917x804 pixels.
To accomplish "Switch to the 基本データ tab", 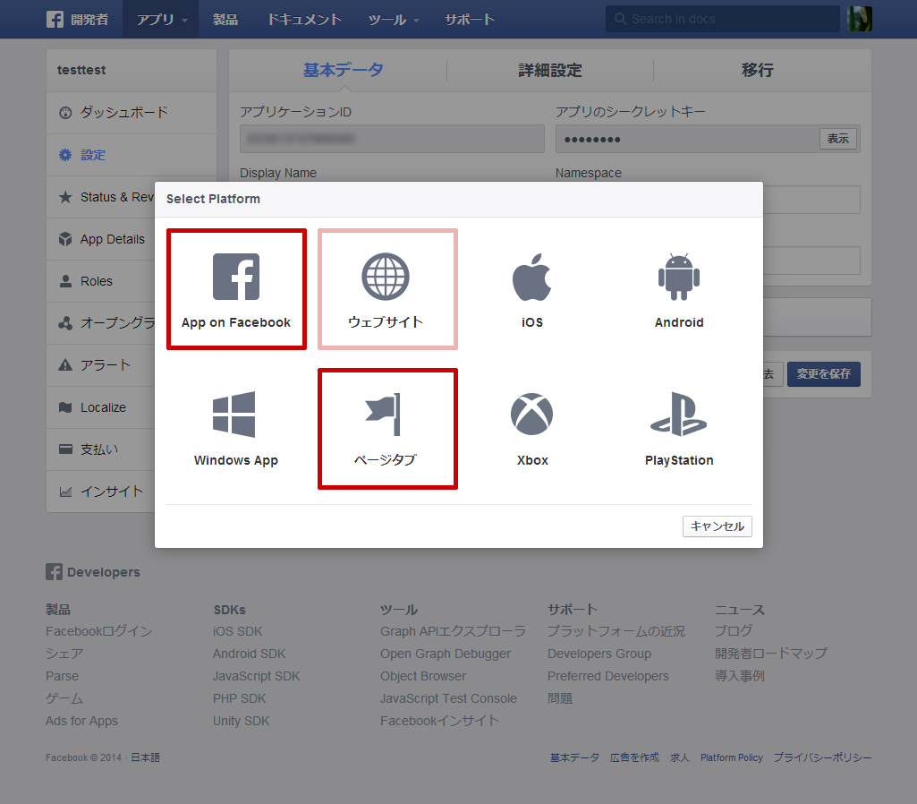I will pos(344,70).
